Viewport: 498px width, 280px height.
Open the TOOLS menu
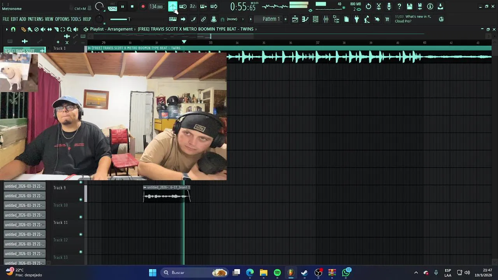(x=76, y=19)
